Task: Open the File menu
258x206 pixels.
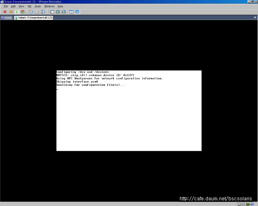Action: coord(6,6)
